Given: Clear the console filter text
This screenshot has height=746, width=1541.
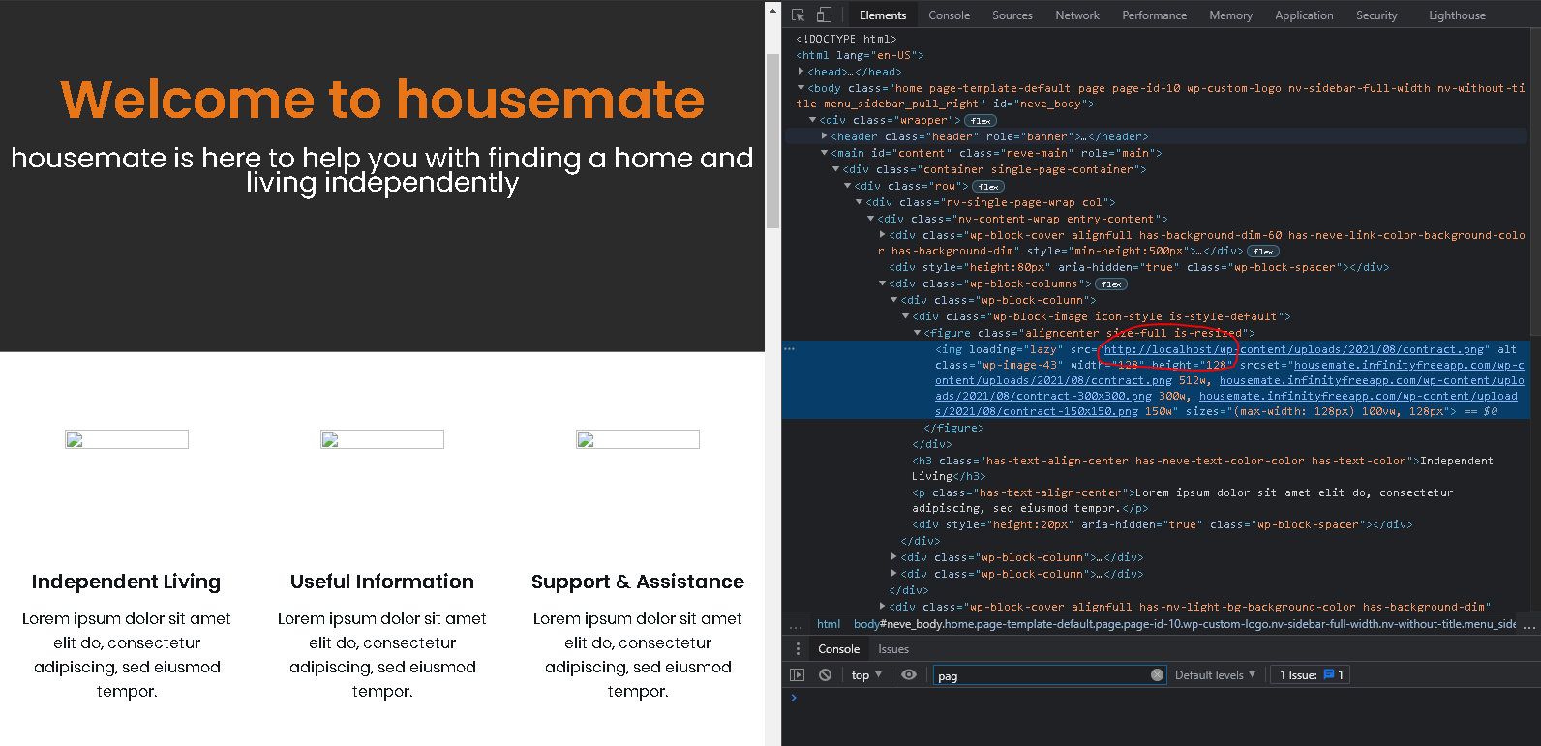Looking at the screenshot, I should pos(1157,675).
